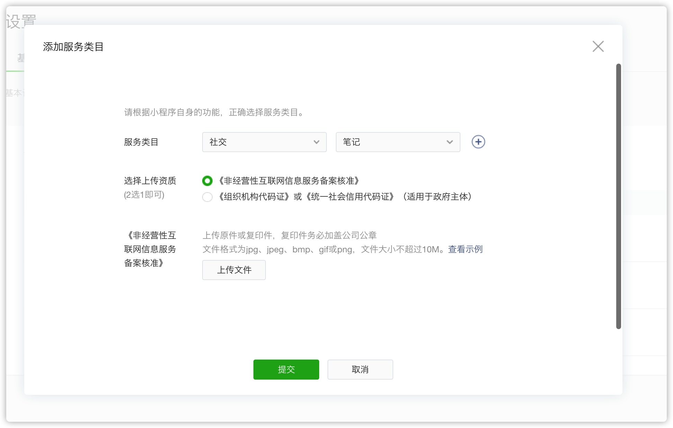Click chevron arrow in 笔记 dropdown
This screenshot has height=428, width=673.
coord(449,142)
